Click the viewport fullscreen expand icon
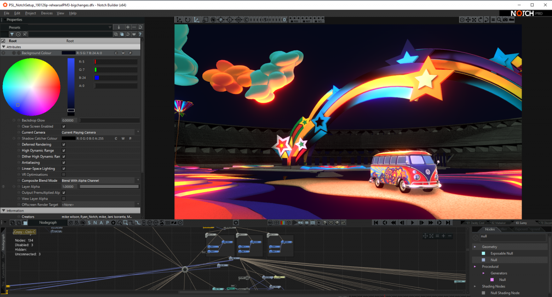This screenshot has height=297, width=552. 474,20
